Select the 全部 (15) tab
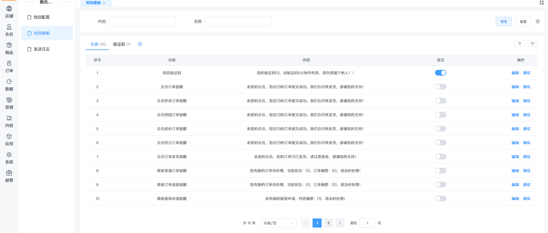548x233 pixels. [x=98, y=44]
